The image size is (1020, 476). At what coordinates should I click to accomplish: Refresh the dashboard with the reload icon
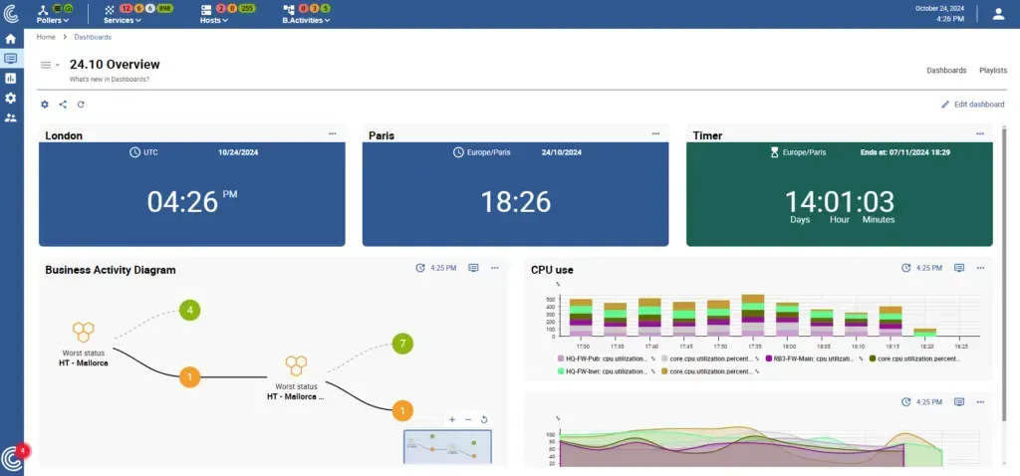coord(81,104)
